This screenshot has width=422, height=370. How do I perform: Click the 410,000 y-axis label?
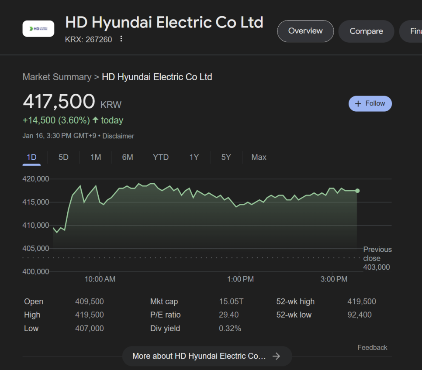[x=36, y=225]
